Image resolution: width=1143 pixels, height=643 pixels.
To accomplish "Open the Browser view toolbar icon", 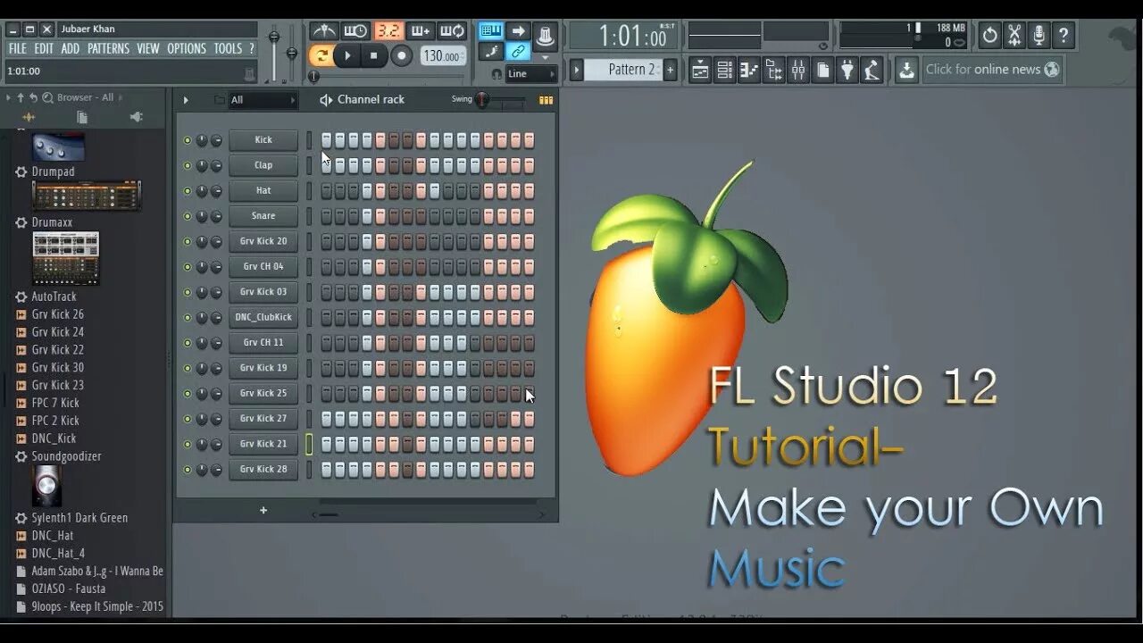I will [x=774, y=70].
